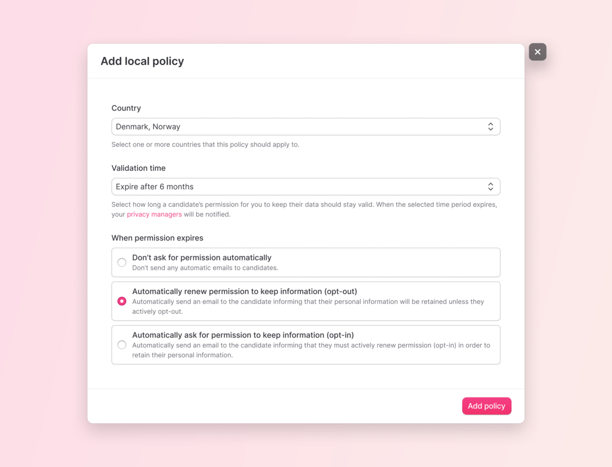Image resolution: width=612 pixels, height=467 pixels.
Task: Click the 'When permission expires' section label
Action: coord(157,238)
